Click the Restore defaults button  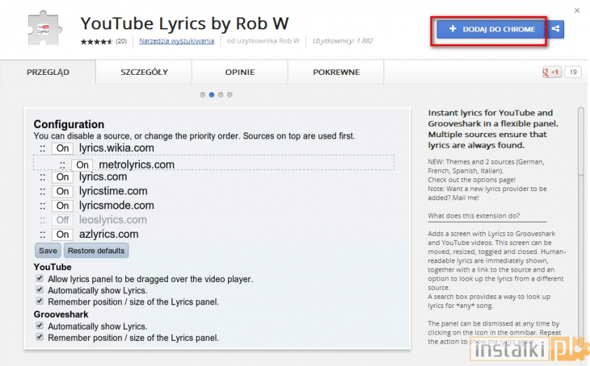[x=97, y=251]
